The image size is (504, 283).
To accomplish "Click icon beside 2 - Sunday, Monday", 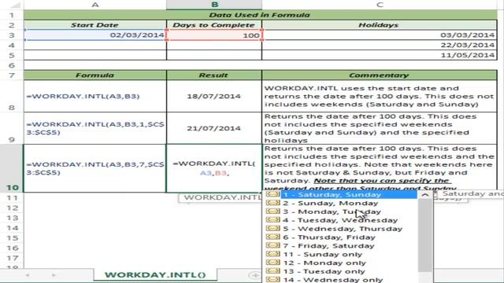I will 273,203.
